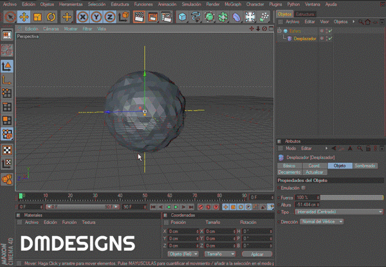The height and width of the screenshot is (267, 386).
Task: Open the Objeto (Rel) dropdown
Action: click(x=183, y=254)
